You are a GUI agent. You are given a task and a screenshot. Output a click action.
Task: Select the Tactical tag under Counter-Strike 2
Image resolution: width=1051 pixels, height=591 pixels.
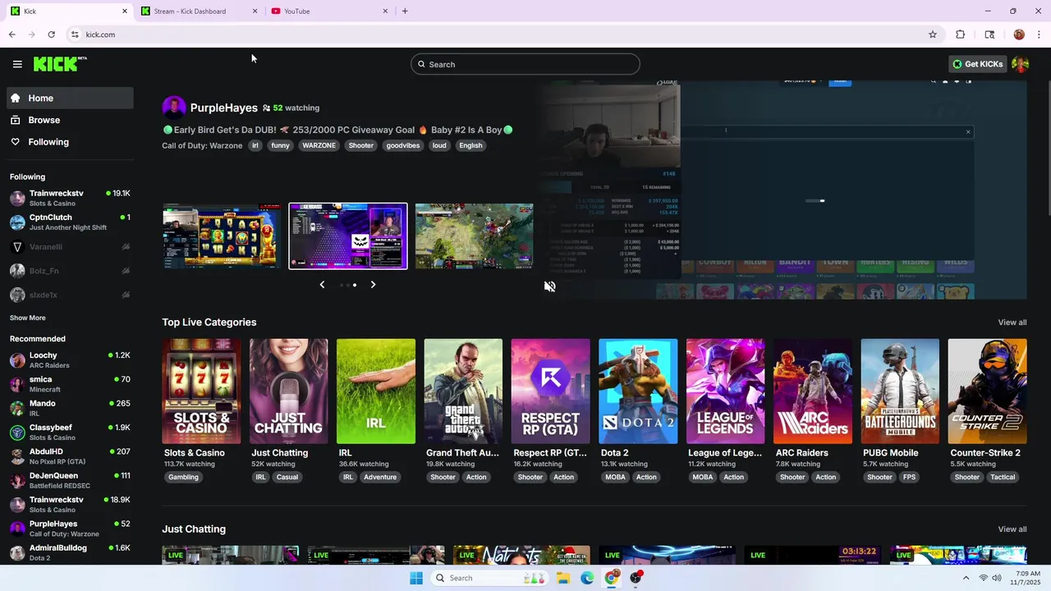point(1003,477)
